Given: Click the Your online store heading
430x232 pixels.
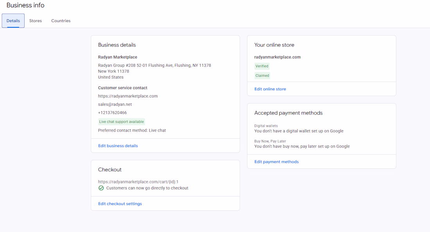Looking at the screenshot, I should 274,45.
